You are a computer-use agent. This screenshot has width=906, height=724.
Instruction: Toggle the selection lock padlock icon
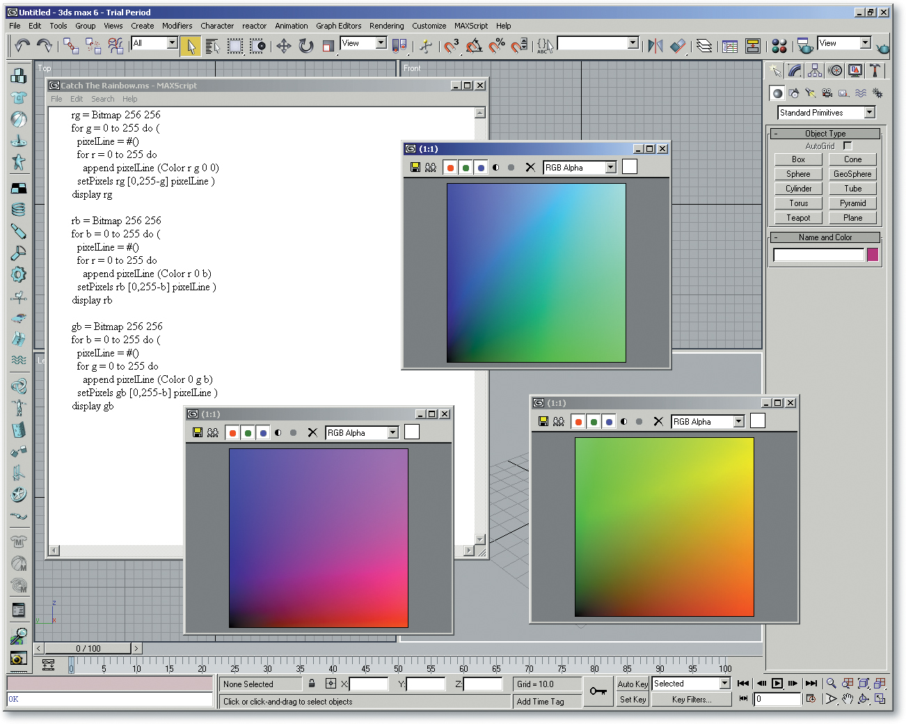point(312,684)
